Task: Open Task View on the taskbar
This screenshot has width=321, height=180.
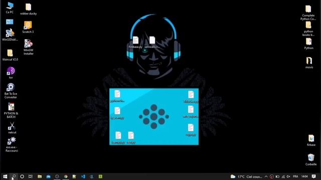Action: [x=31, y=176]
